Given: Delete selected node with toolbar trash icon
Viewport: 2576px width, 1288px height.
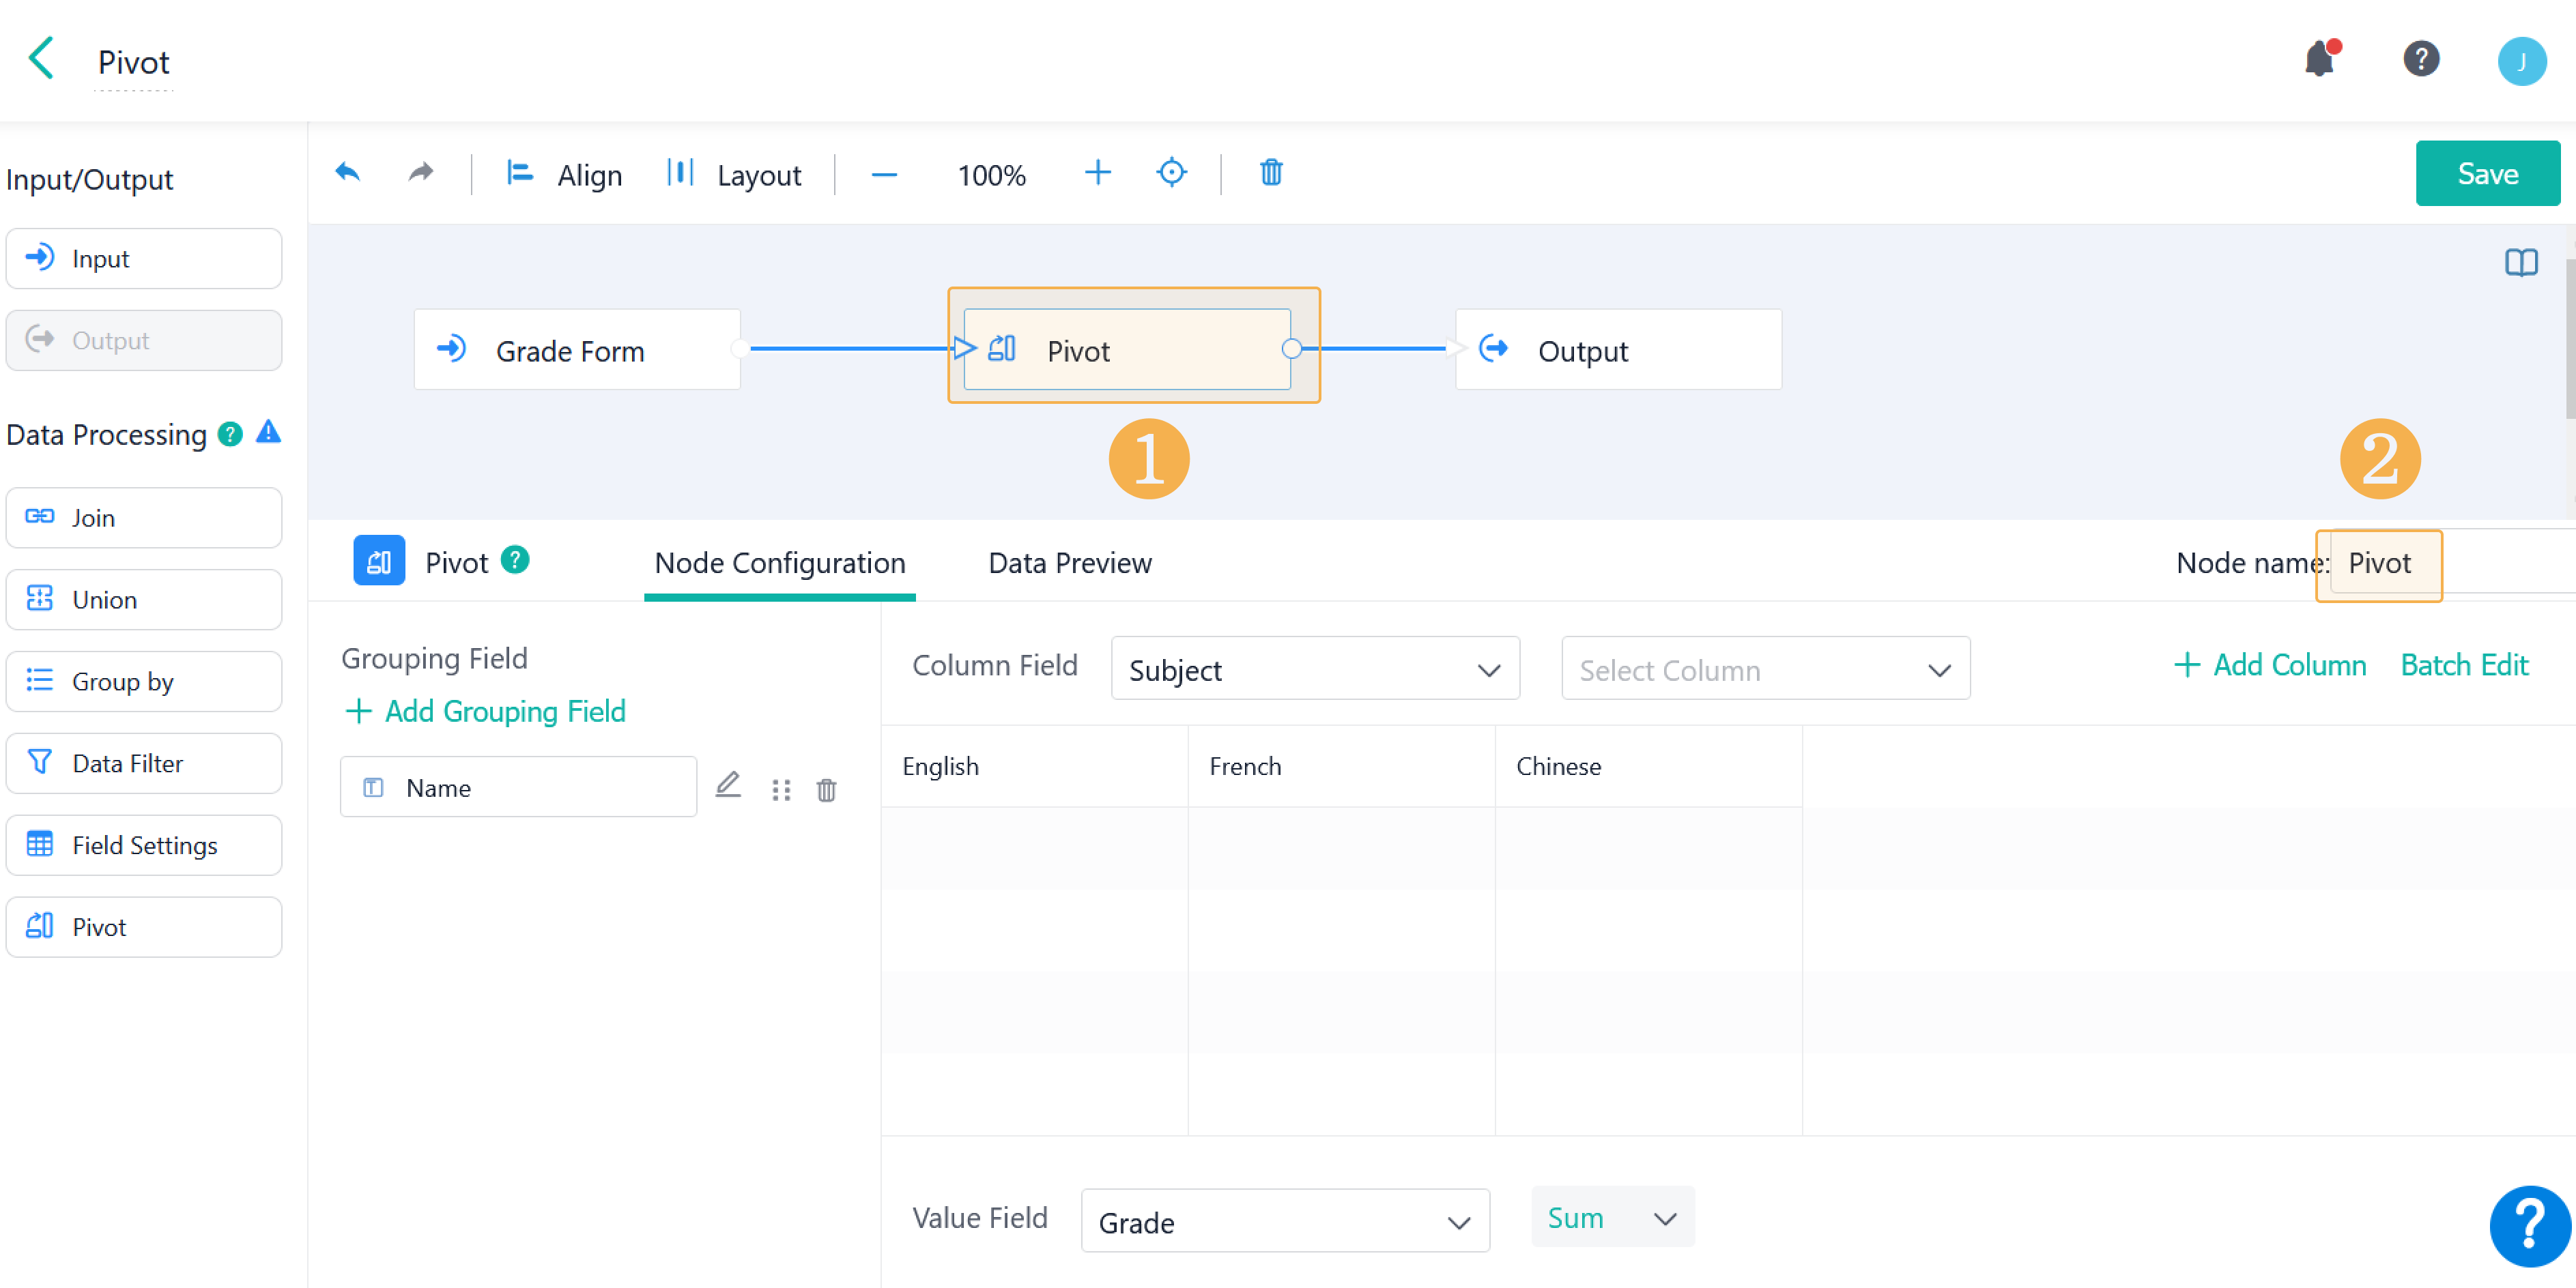Looking at the screenshot, I should (x=1270, y=173).
